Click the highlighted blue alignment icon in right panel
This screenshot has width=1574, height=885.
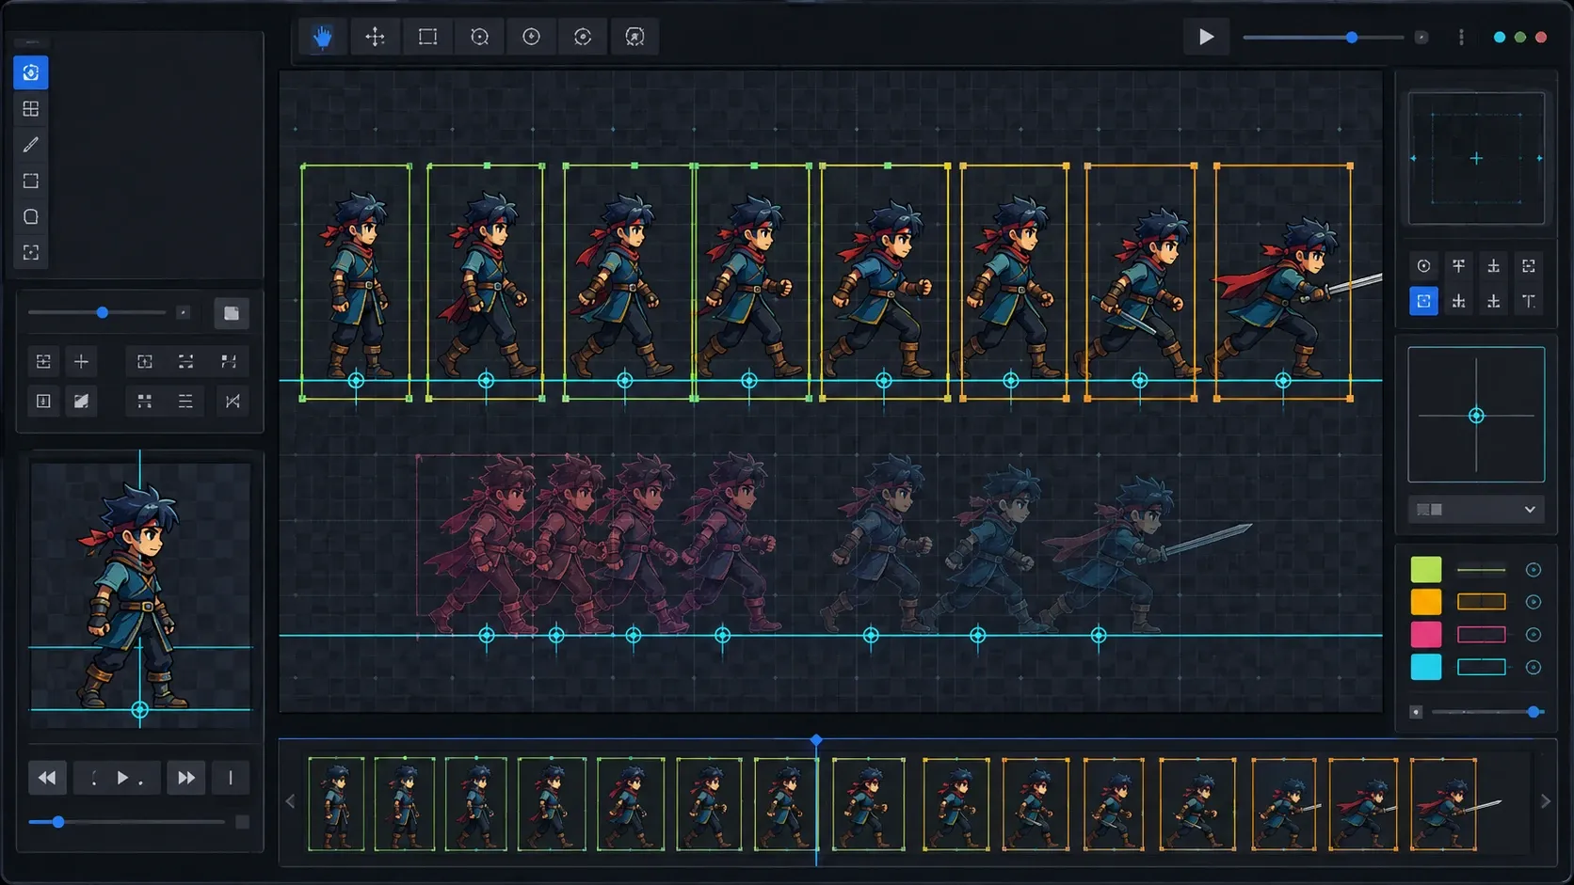pos(1423,301)
